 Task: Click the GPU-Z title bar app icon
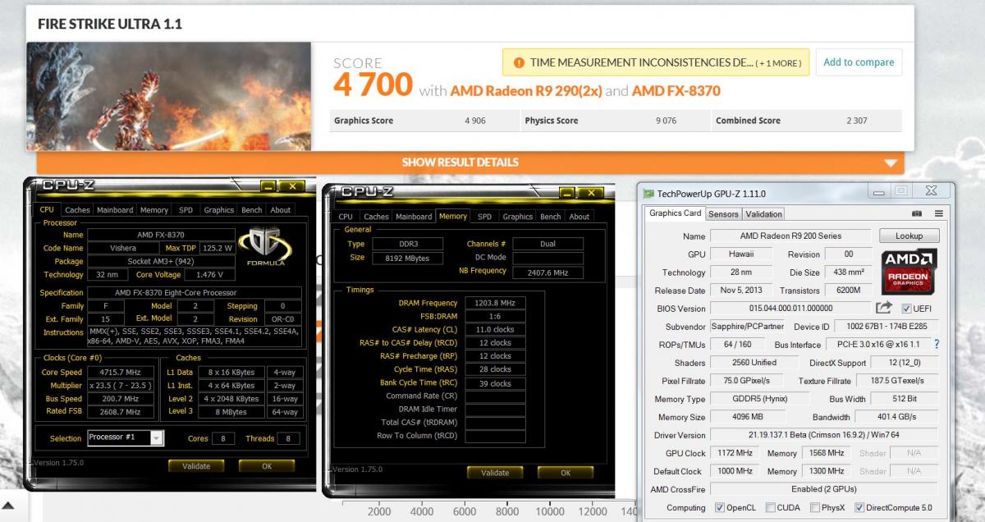coord(648,194)
